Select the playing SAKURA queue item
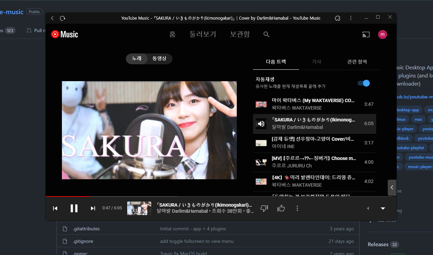Viewport: 433px width, 255px height. (x=315, y=123)
